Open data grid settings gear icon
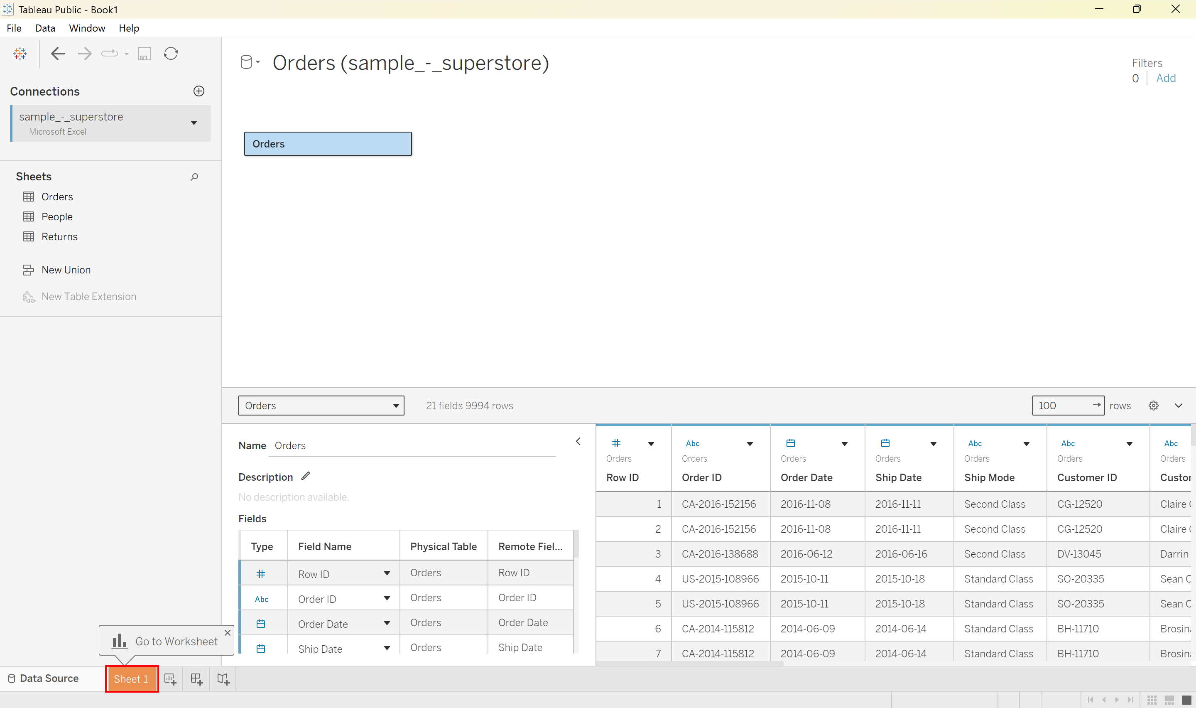 1154,406
